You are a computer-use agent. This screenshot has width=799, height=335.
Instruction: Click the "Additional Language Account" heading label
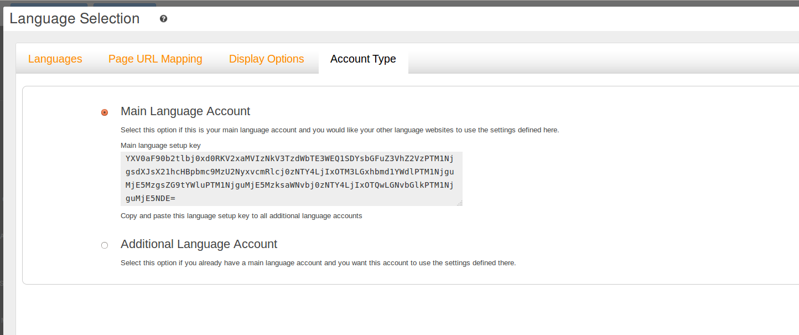199,244
